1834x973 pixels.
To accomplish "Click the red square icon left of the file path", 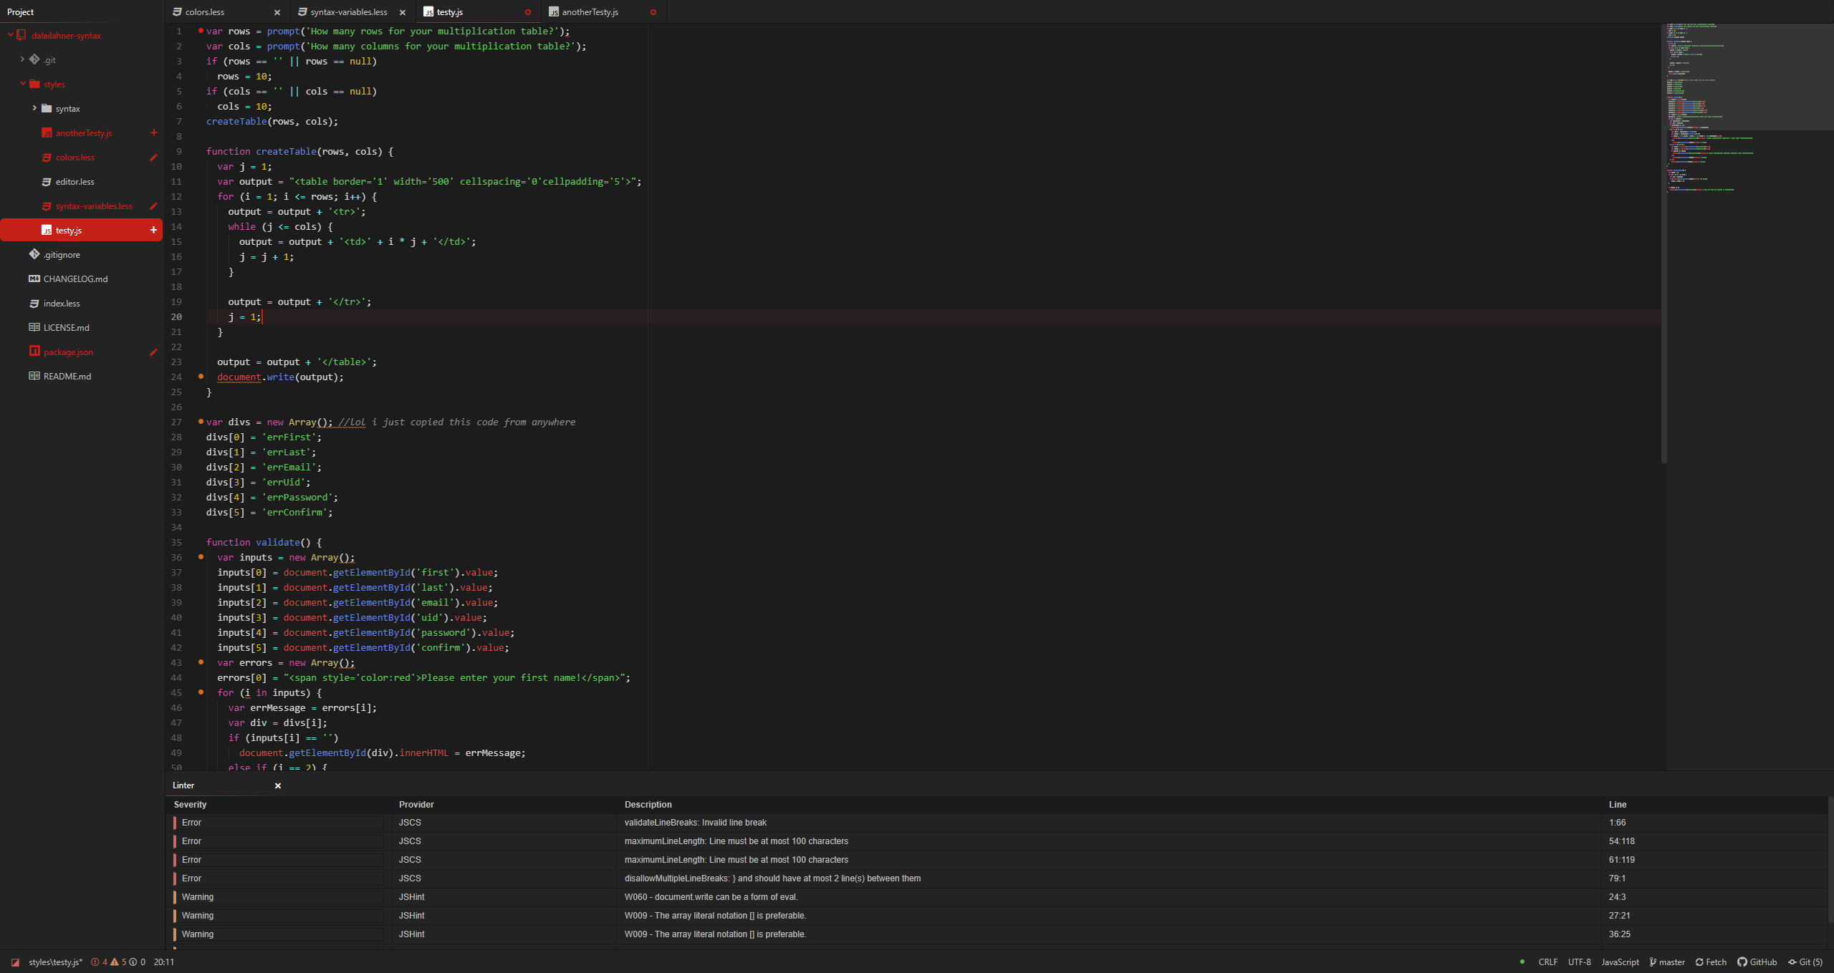I will pos(15,962).
